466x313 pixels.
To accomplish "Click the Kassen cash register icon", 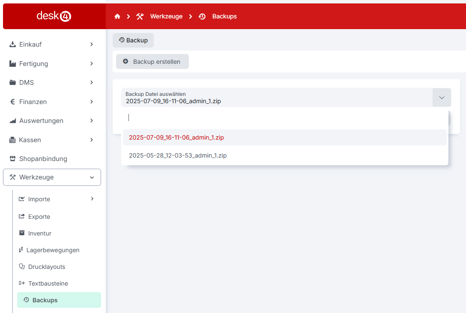I will tap(12, 140).
